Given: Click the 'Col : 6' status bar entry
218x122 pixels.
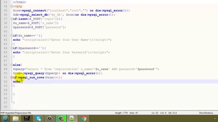Looking at the screenshot, I should point(163,113).
